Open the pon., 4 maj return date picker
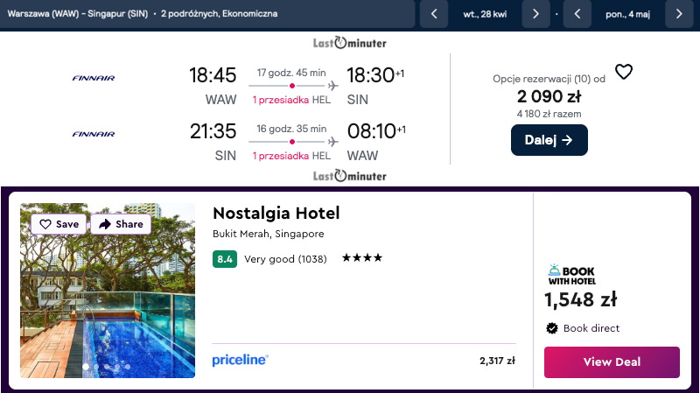 (628, 14)
